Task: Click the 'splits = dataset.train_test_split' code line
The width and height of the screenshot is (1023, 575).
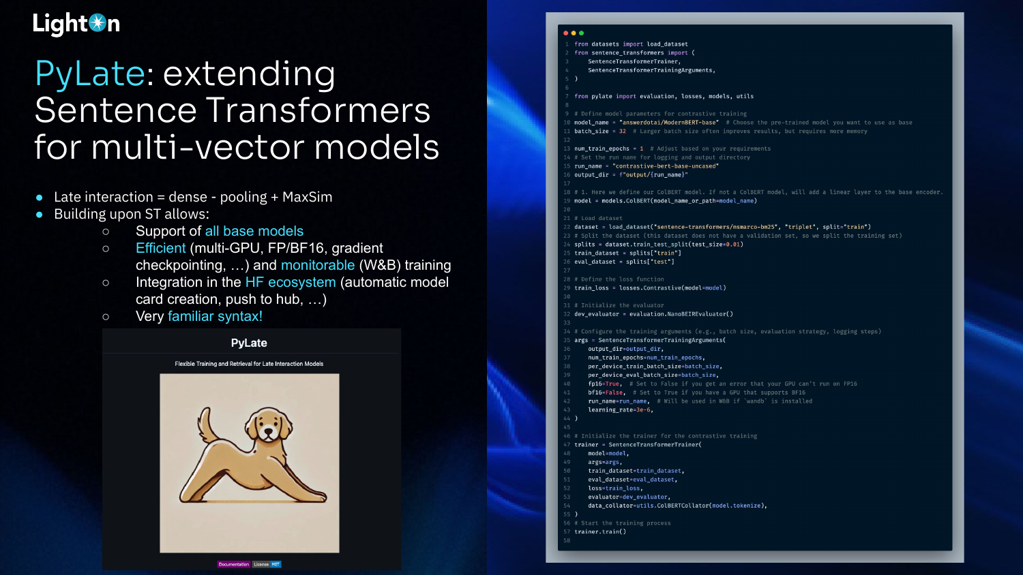Action: [659, 245]
